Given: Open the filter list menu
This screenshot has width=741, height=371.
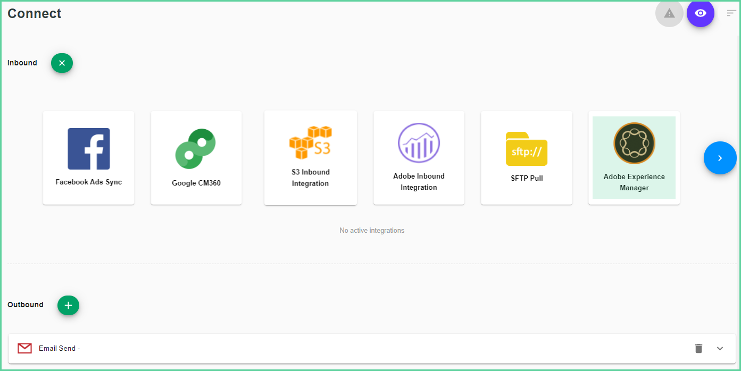Looking at the screenshot, I should click(x=731, y=13).
